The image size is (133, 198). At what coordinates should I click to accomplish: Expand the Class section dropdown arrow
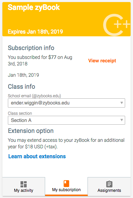(121, 120)
